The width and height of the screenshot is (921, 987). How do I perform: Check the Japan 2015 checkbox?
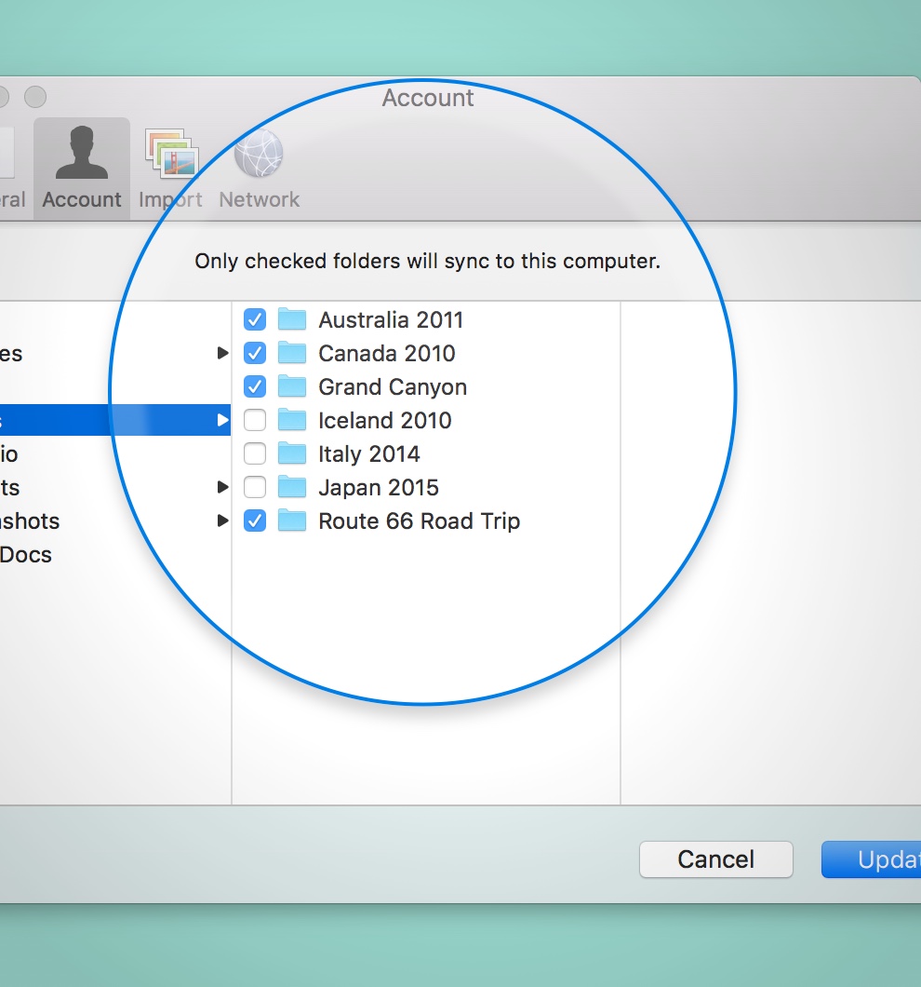pos(254,488)
